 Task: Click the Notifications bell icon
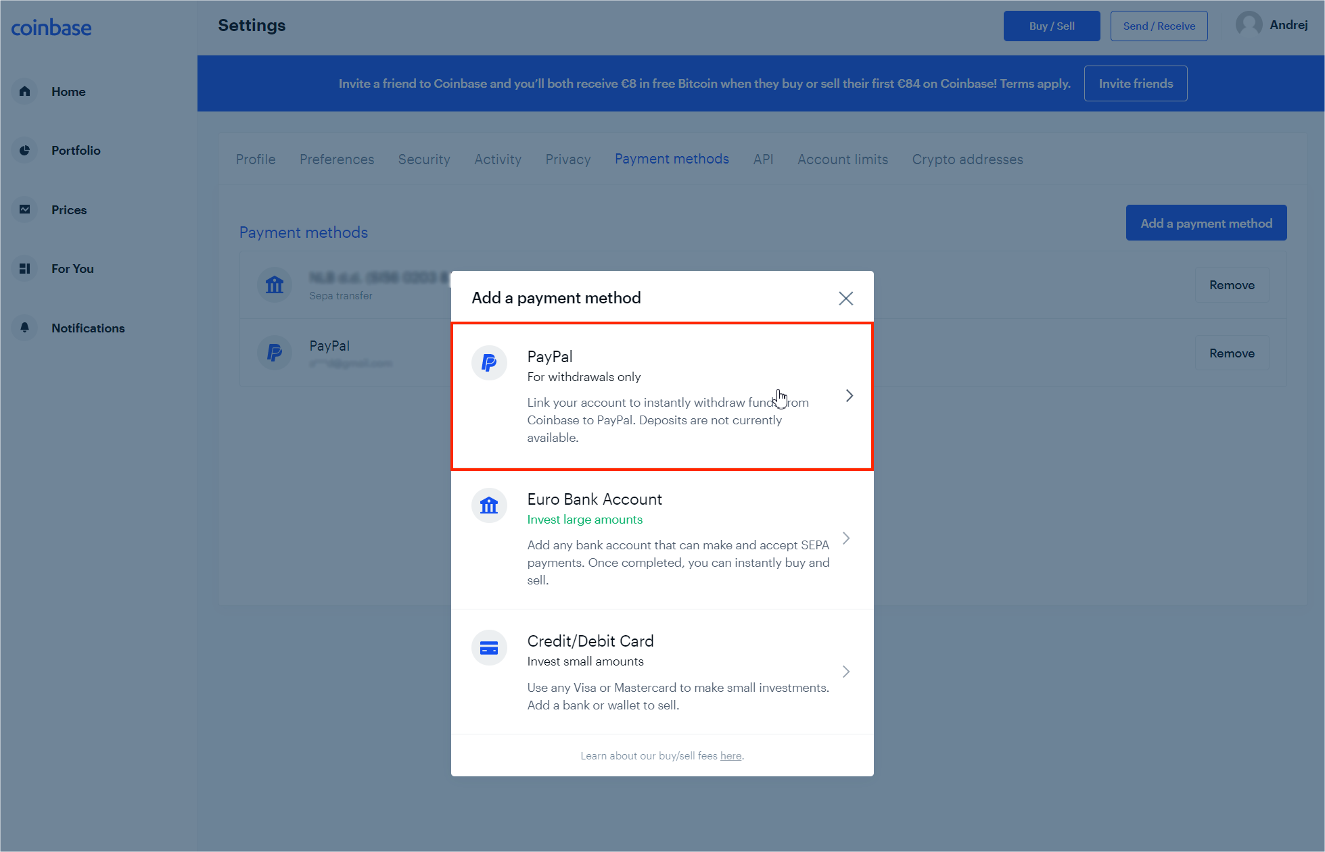pyautogui.click(x=25, y=327)
